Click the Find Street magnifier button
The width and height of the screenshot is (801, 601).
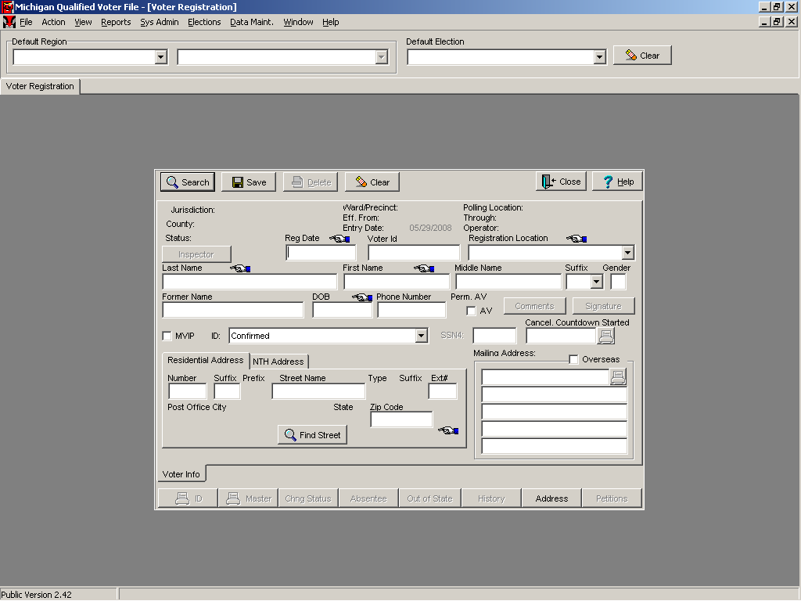click(x=312, y=435)
